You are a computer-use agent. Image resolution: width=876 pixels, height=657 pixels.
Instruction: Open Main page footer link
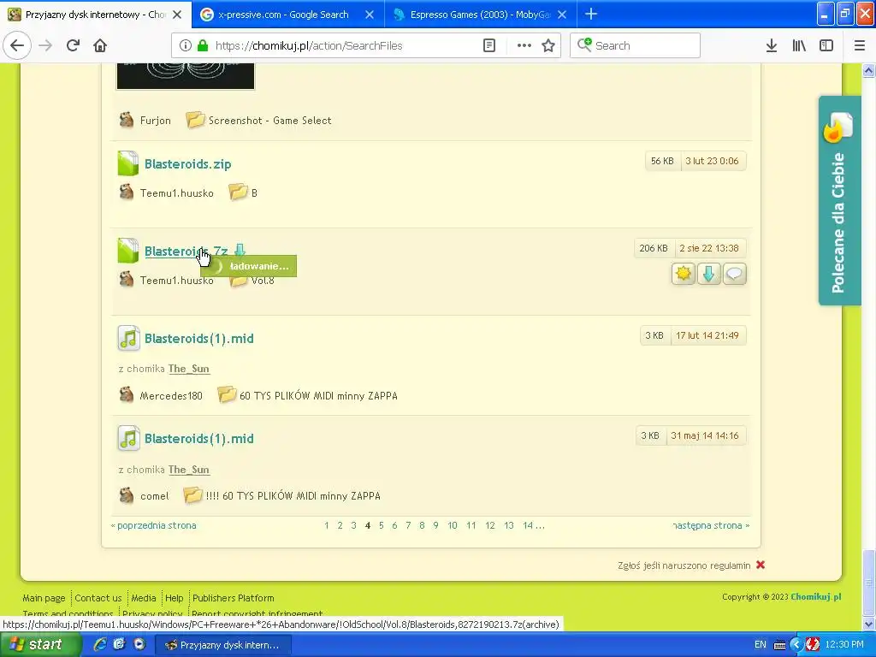[x=44, y=598]
